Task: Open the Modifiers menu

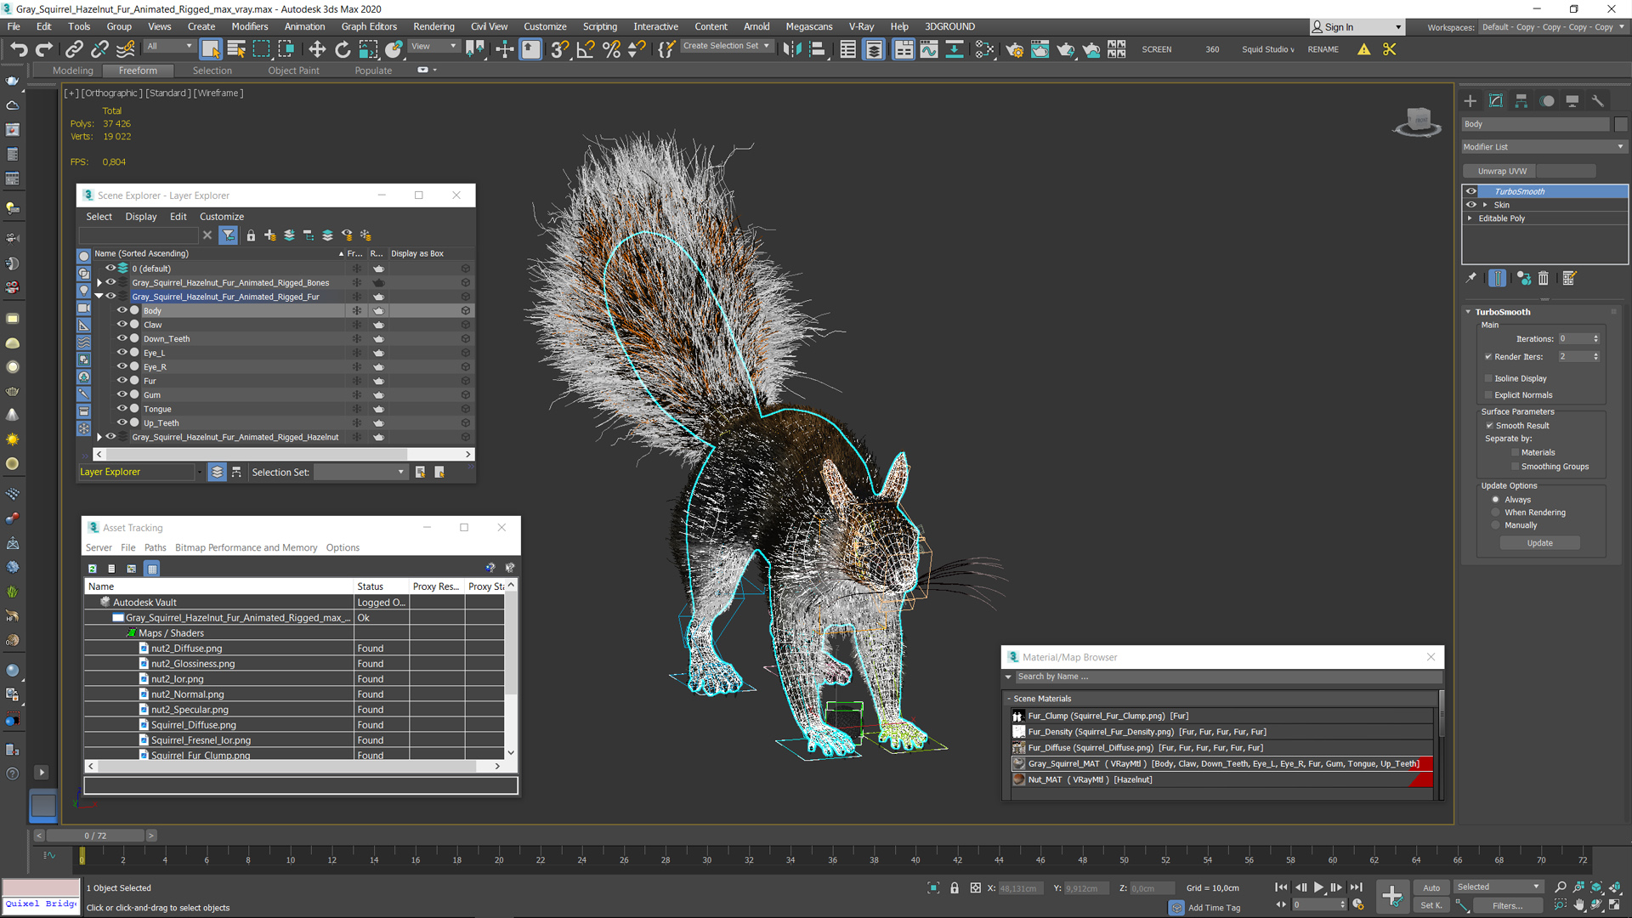Action: (x=249, y=26)
